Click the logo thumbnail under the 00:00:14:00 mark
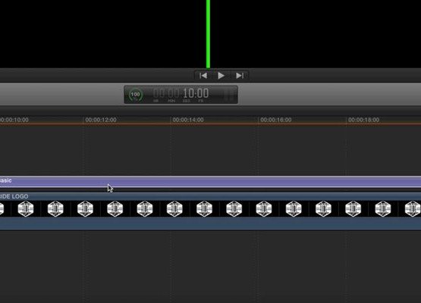Image resolution: width=421 pixels, height=303 pixels. (174, 208)
